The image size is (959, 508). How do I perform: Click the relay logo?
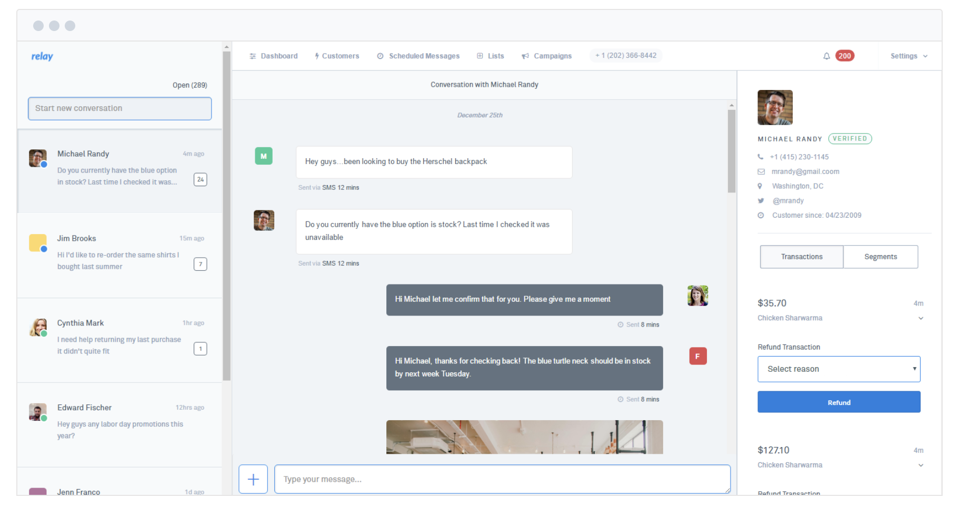pyautogui.click(x=42, y=56)
